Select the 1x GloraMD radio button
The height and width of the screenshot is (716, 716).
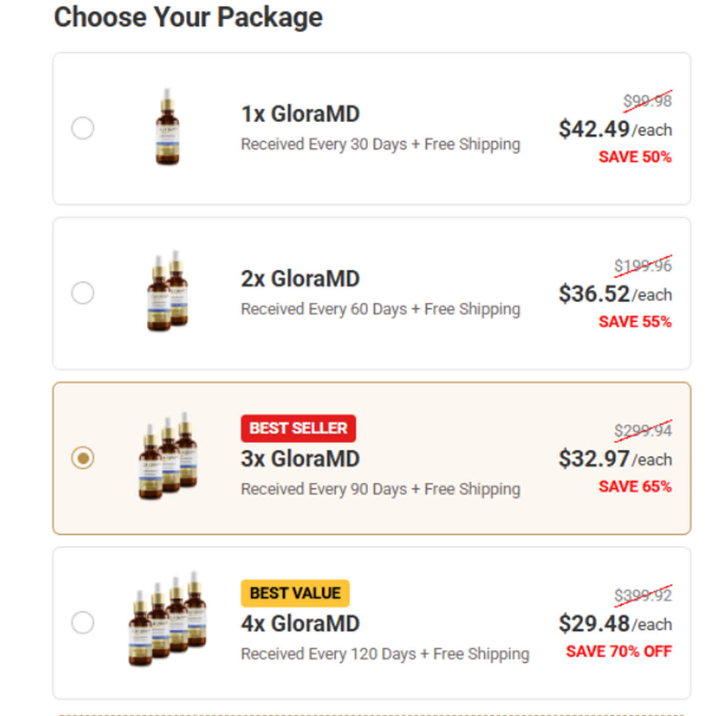pyautogui.click(x=83, y=128)
